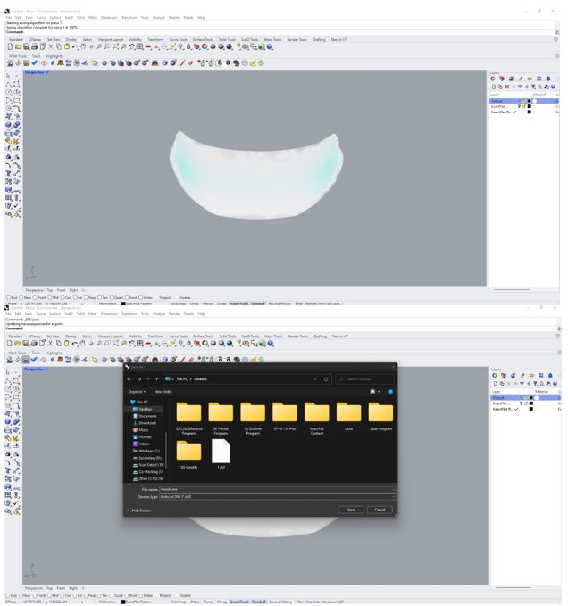568x606 pixels.
Task: Click Cancel button in Save dialog
Action: (380, 510)
